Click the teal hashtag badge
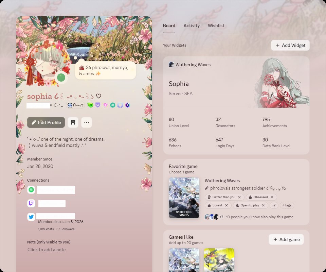Screen dimensions: 326x272 (113, 105)
